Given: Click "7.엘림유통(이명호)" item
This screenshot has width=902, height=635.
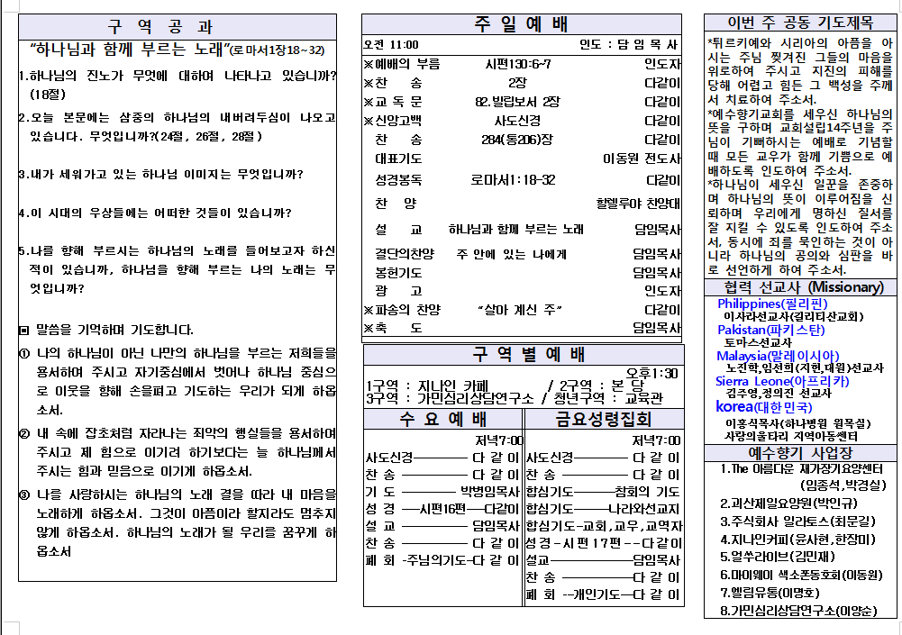Looking at the screenshot, I should click(x=770, y=593).
